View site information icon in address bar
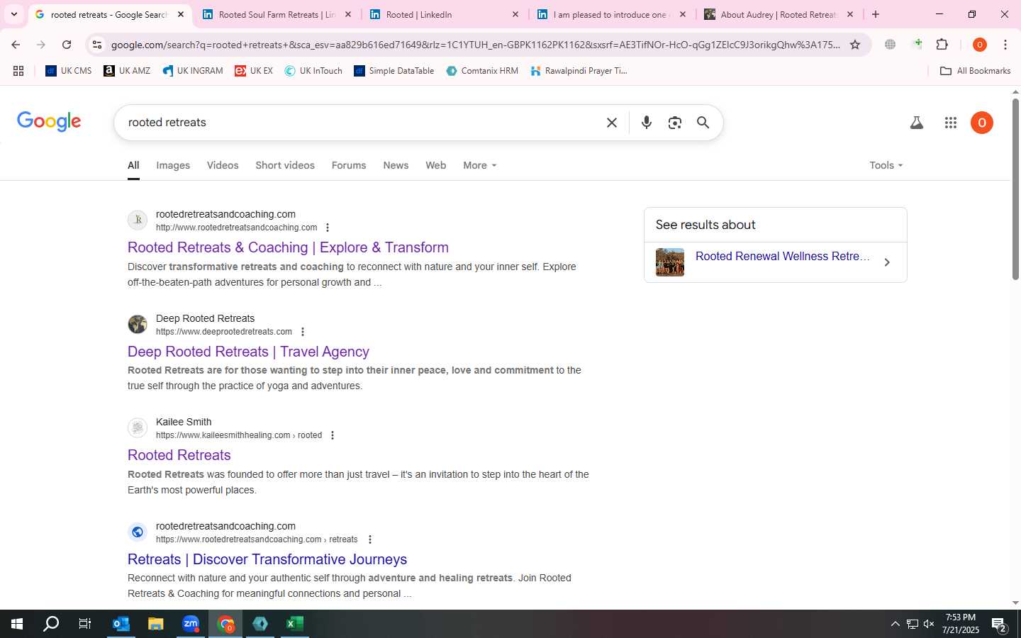The image size is (1021, 638). pyautogui.click(x=97, y=45)
